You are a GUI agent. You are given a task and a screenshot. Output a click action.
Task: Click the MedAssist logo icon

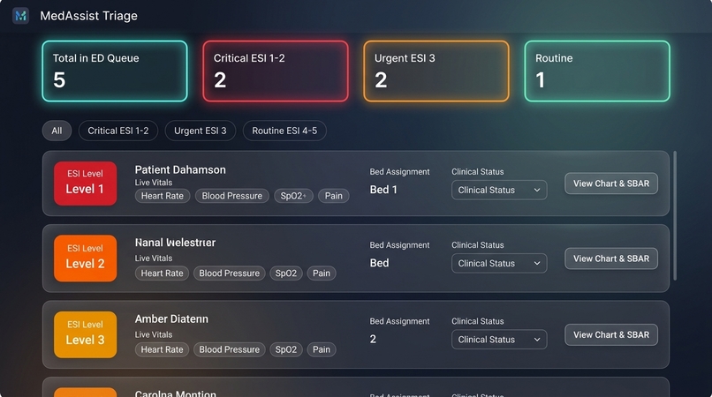20,16
